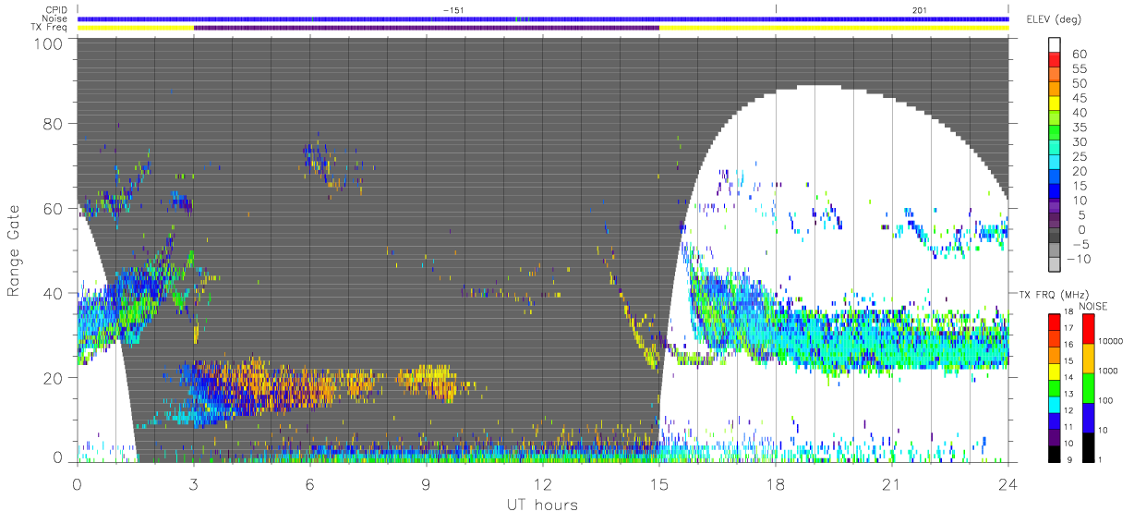Click the '55' label on ELEV colorbar
The image size is (1134, 524).
pyautogui.click(x=1079, y=68)
